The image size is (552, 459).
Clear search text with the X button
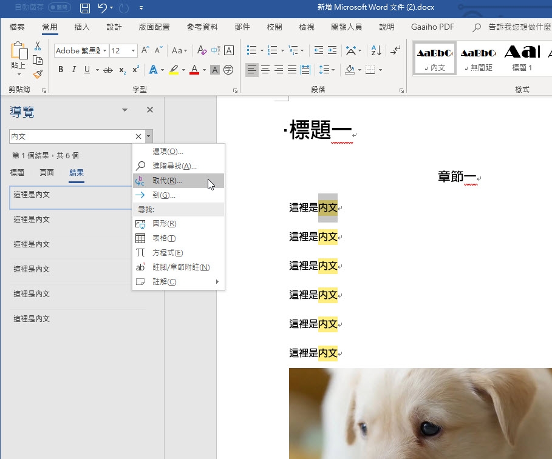click(138, 136)
